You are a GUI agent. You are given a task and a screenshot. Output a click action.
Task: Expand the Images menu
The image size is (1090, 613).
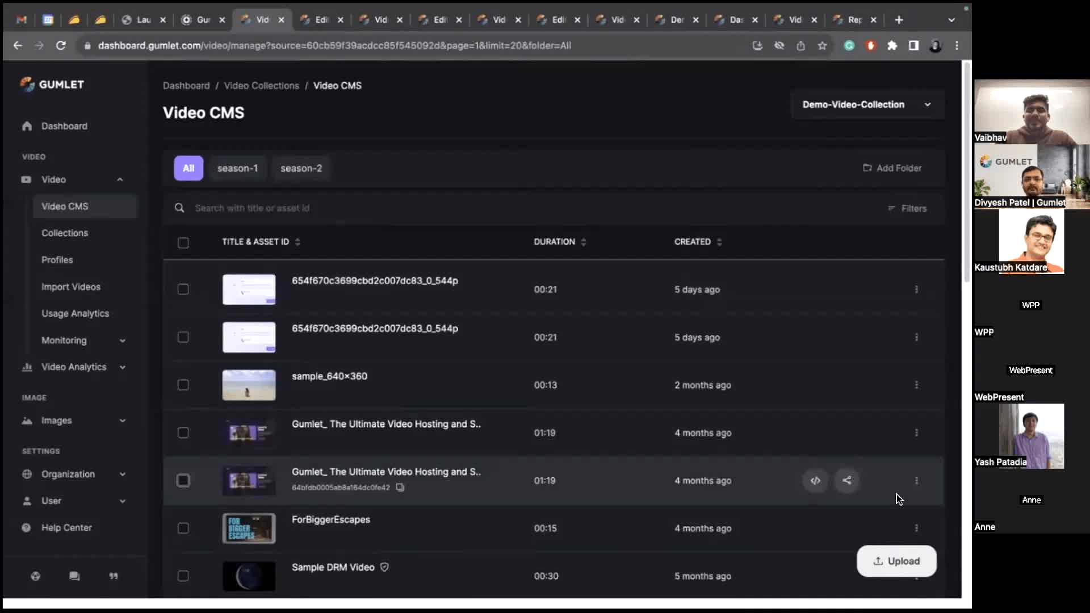(122, 421)
